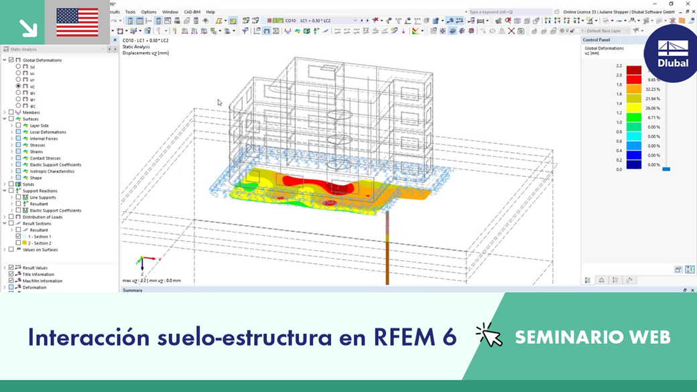Enable the Members results checkbox
697x392 pixels.
click(11, 112)
